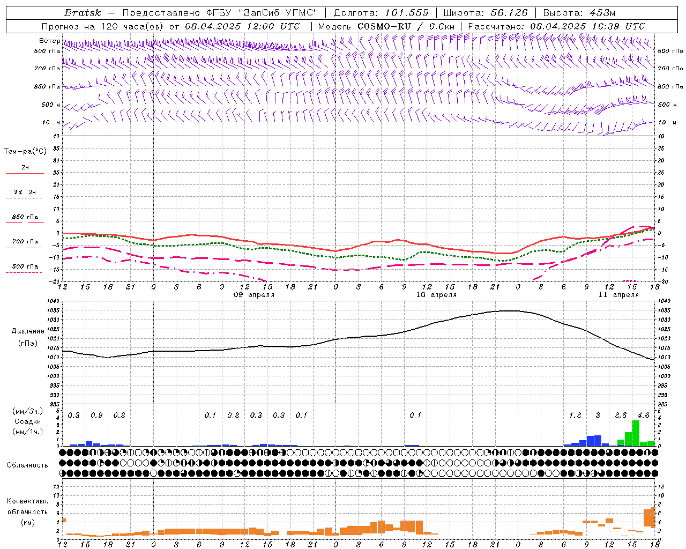Click the '(гПа)' unit under Давление
The image size is (686, 549).
pyautogui.click(x=28, y=344)
